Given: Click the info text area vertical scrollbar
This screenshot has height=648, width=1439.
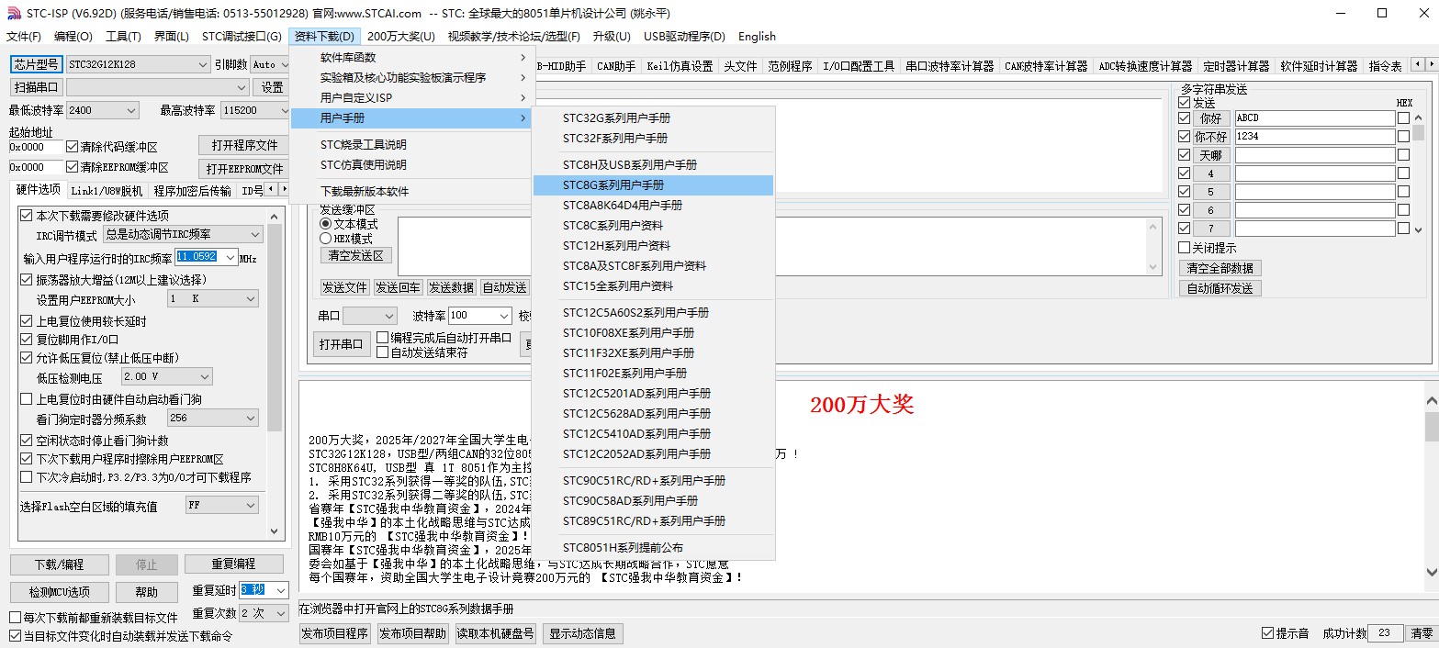Looking at the screenshot, I should 1431,487.
